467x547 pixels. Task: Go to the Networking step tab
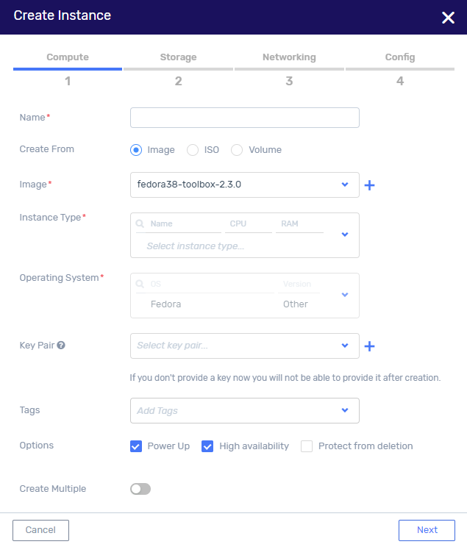(289, 57)
